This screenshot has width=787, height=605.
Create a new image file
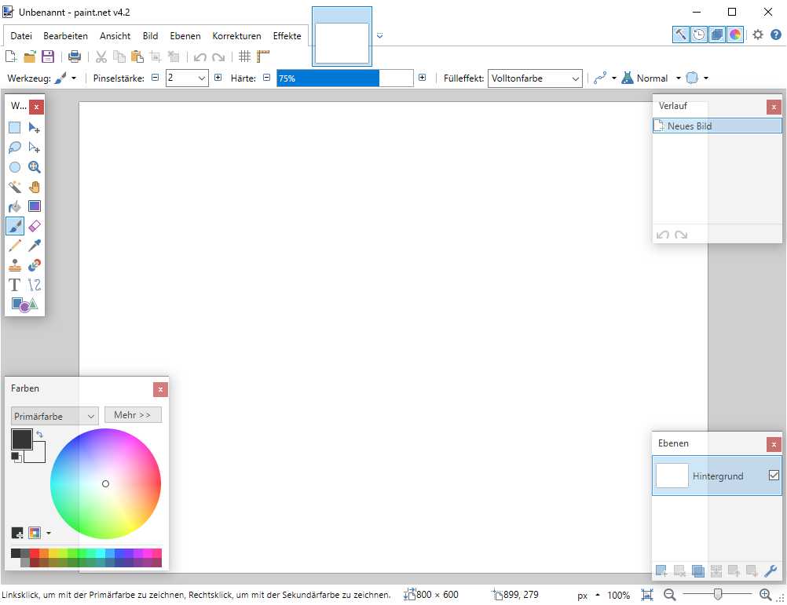pyautogui.click(x=11, y=56)
